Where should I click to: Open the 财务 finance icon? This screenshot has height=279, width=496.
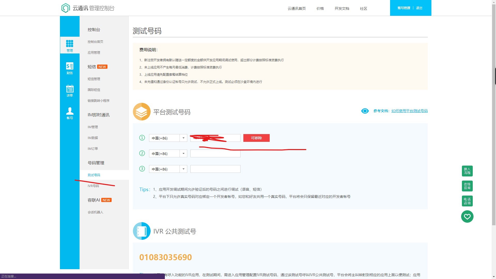pos(69,66)
